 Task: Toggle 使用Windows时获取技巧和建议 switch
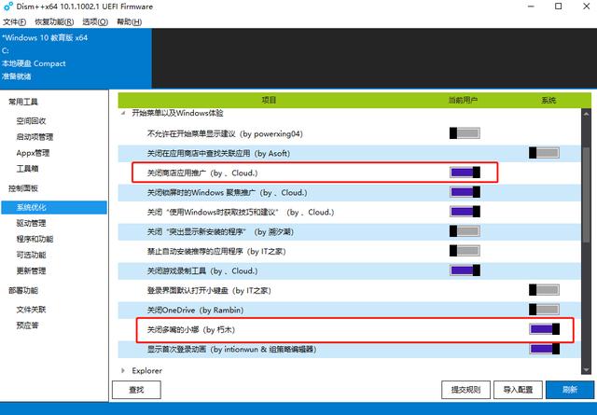click(x=465, y=212)
